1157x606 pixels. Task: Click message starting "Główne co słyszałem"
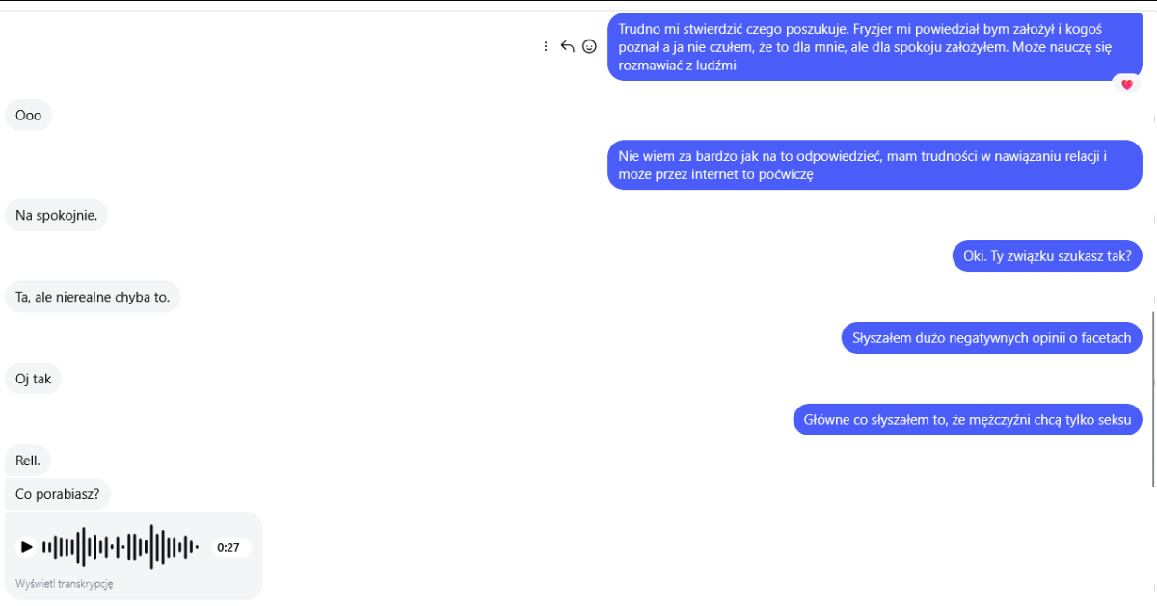click(968, 420)
